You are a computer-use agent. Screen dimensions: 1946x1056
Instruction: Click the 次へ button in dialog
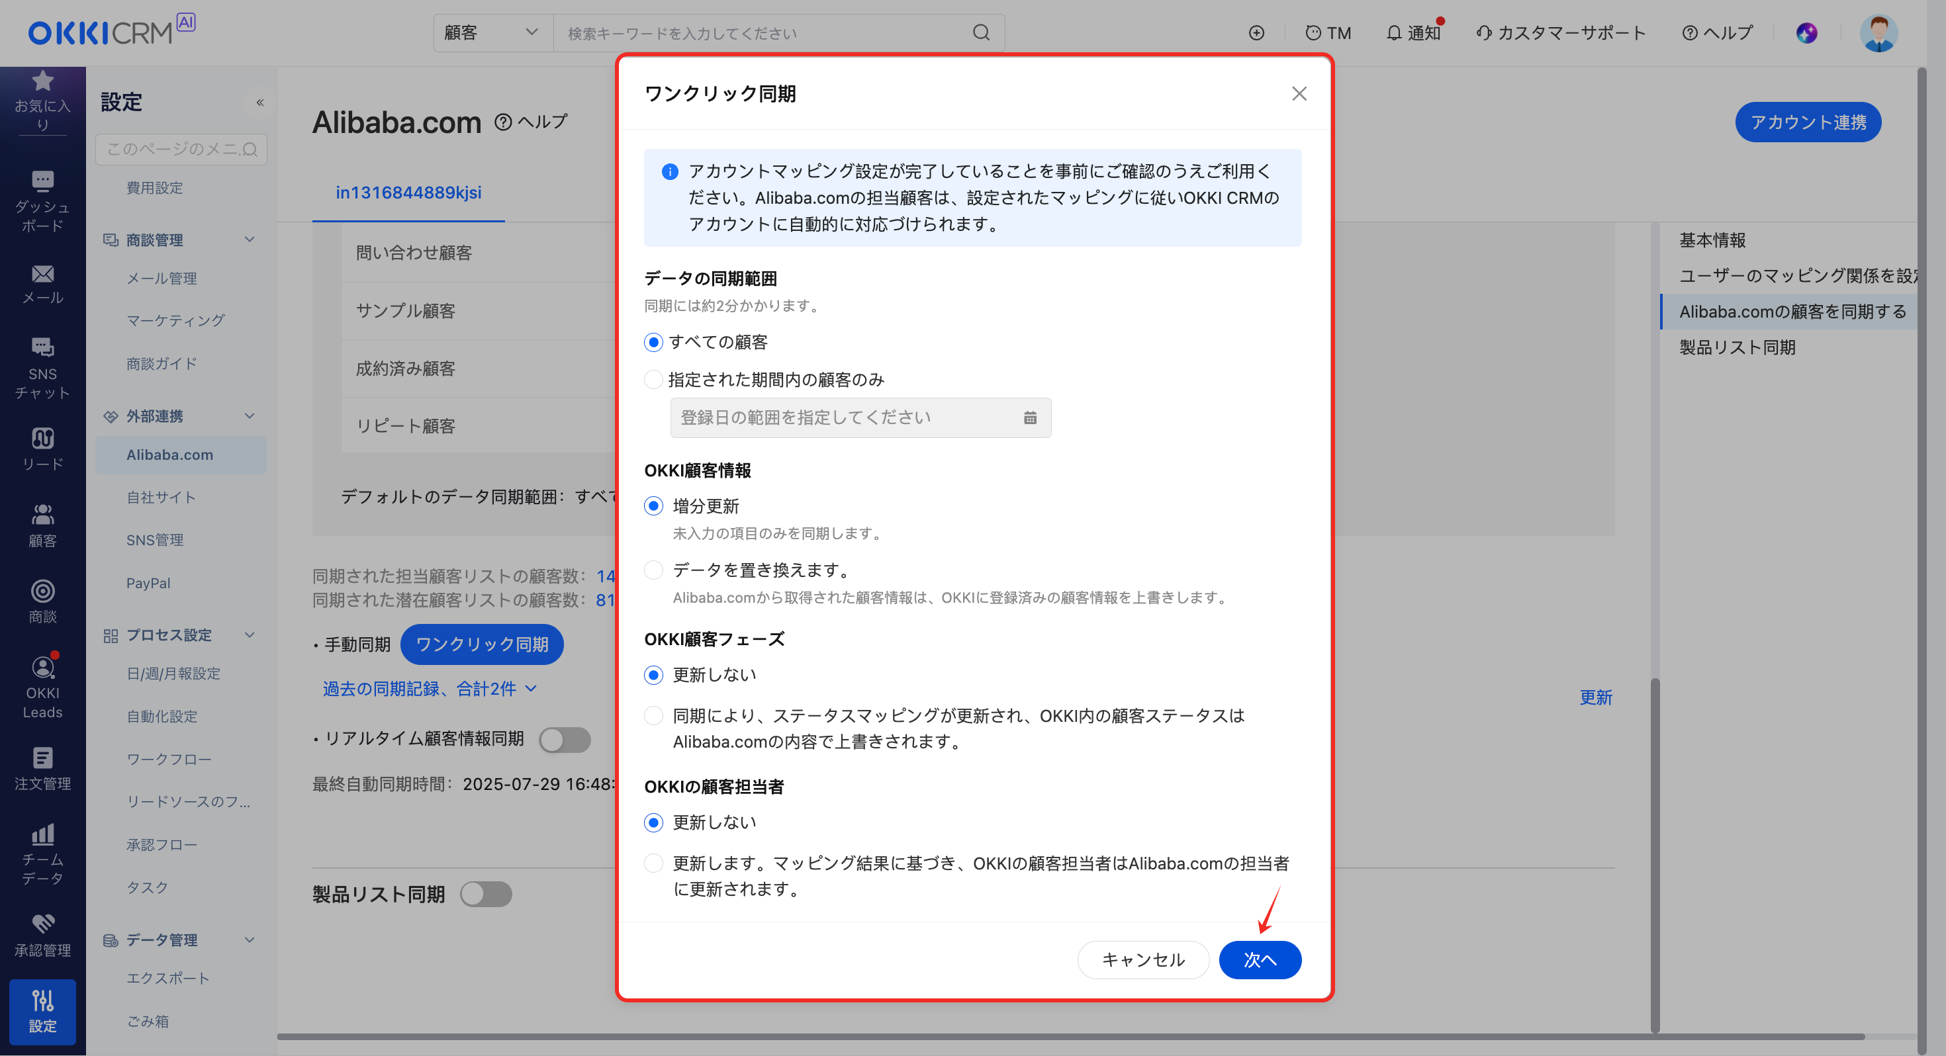[x=1260, y=959]
